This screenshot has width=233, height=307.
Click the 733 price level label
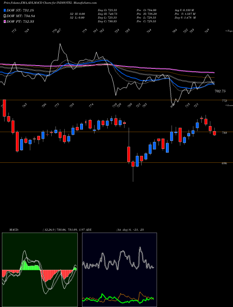(x=224, y=133)
